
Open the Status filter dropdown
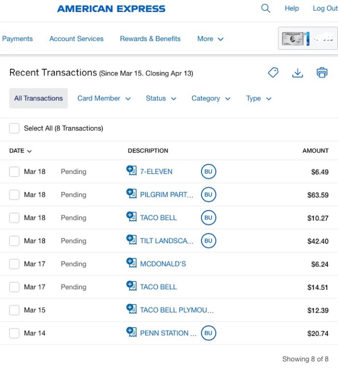(x=161, y=98)
